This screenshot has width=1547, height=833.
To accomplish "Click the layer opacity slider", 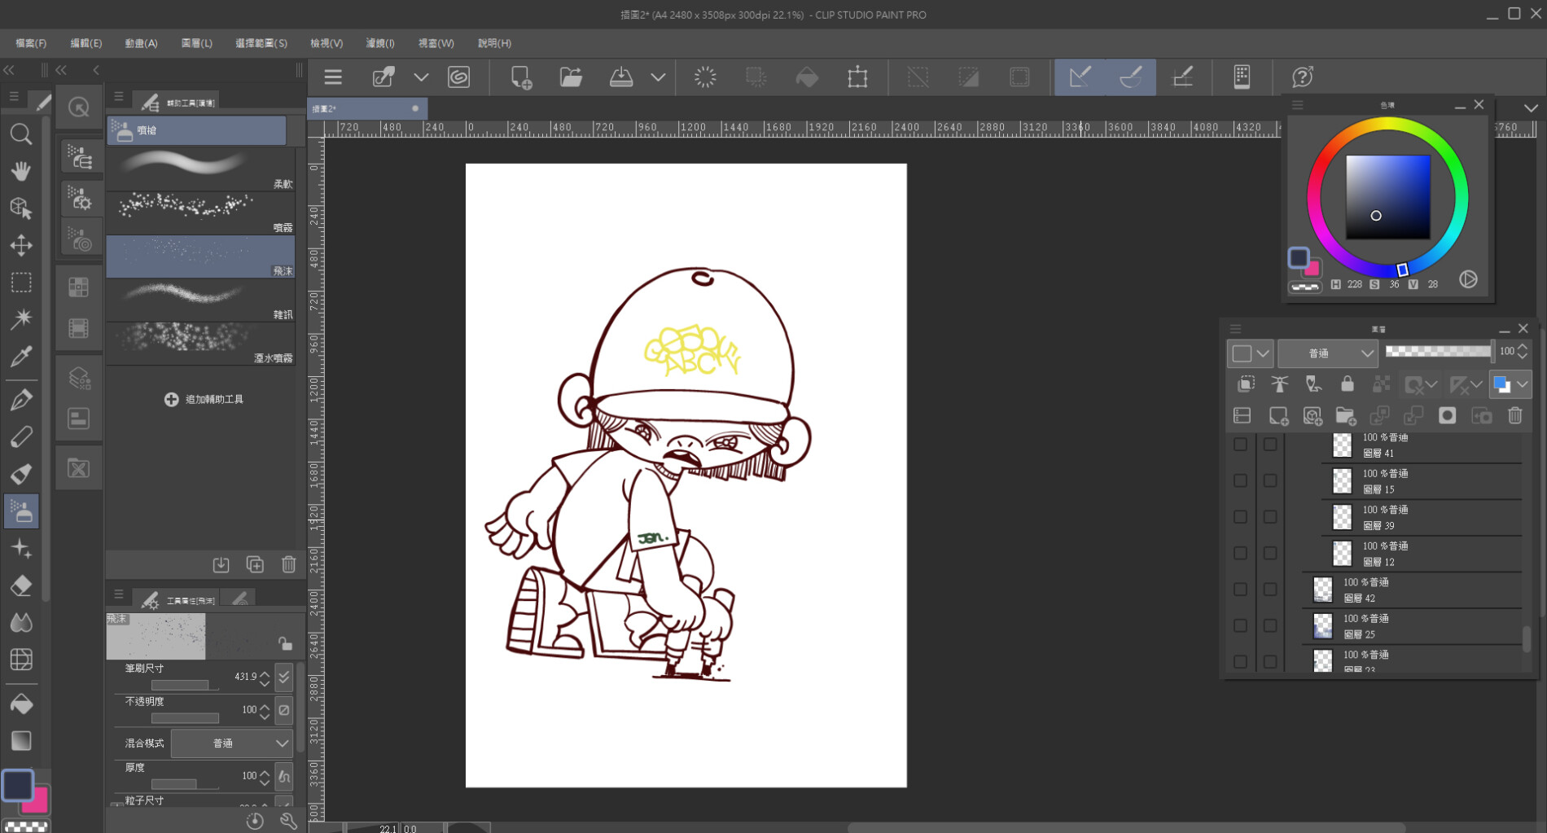I will click(1438, 352).
